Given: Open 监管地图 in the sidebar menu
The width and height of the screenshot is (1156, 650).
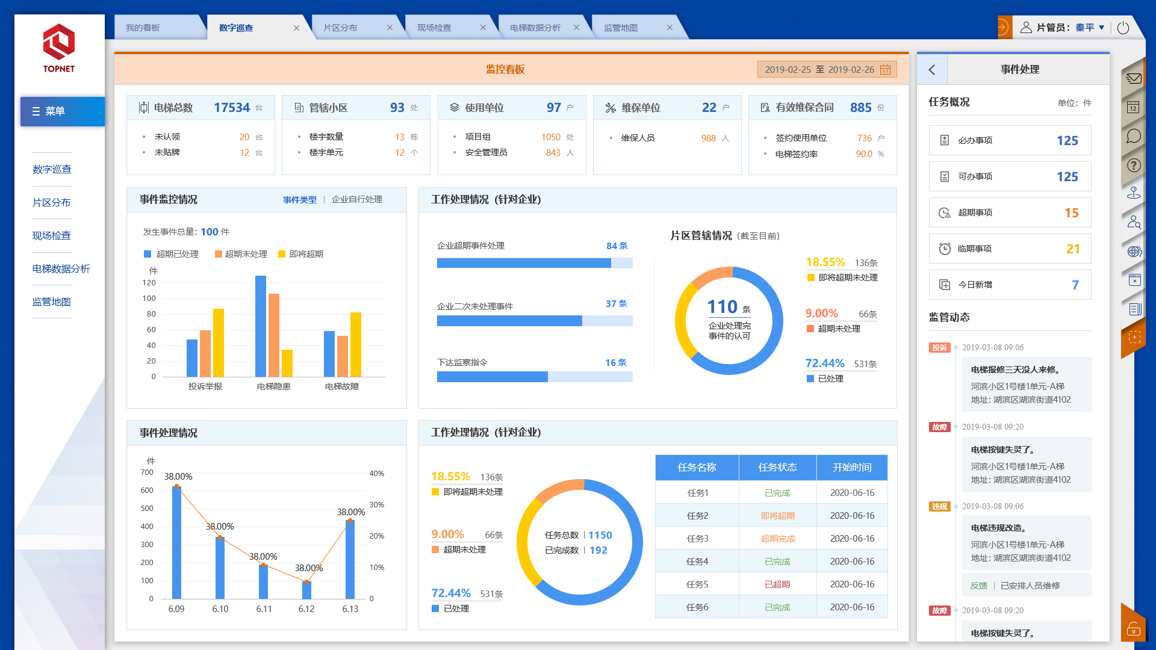Looking at the screenshot, I should [x=52, y=302].
